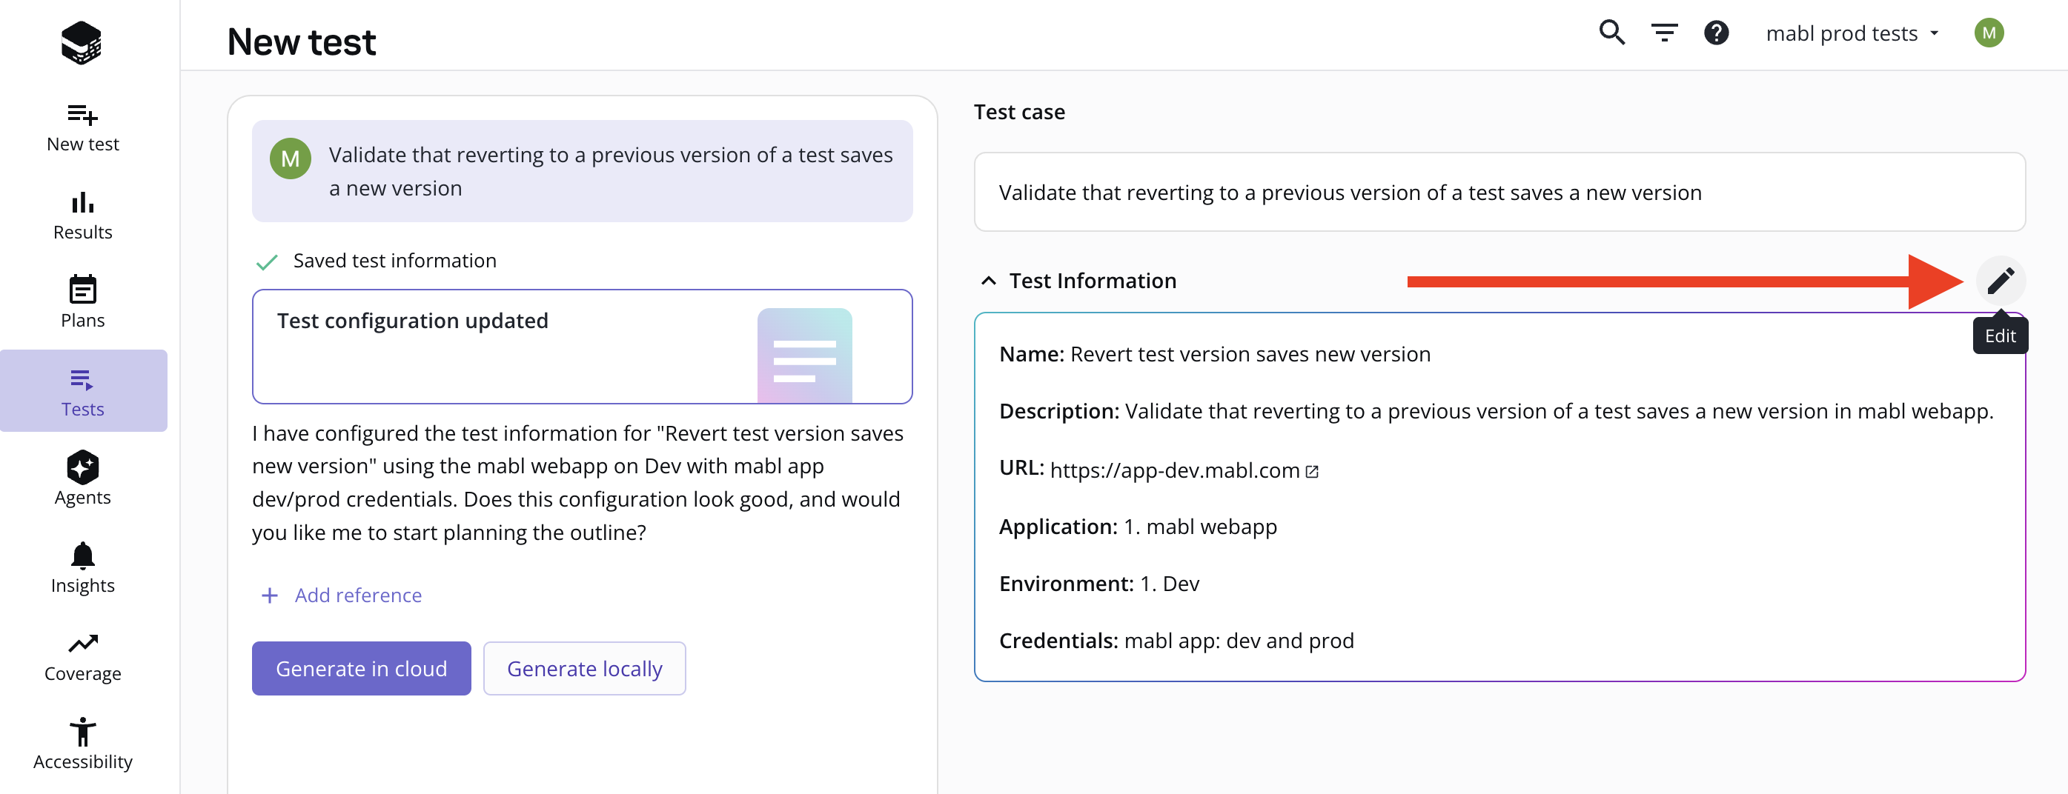Select Tests in the sidebar
Screen dimensions: 2068x794
[x=84, y=391]
